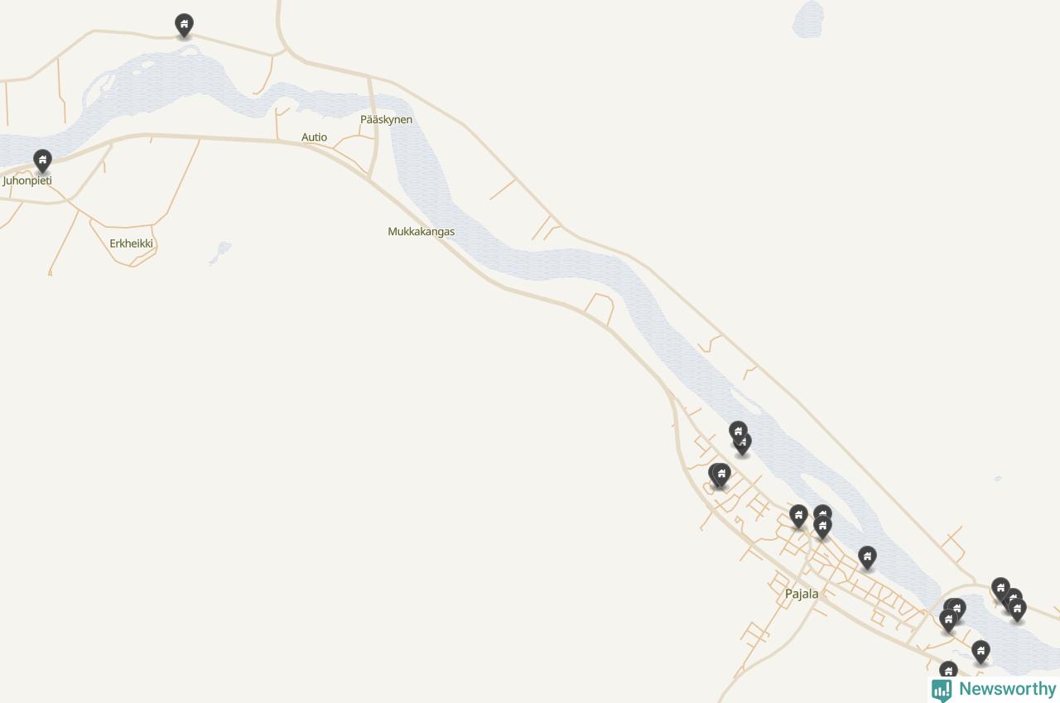This screenshot has height=703, width=1060.
Task: Click the Mukkakangas place label
Action: (x=421, y=232)
